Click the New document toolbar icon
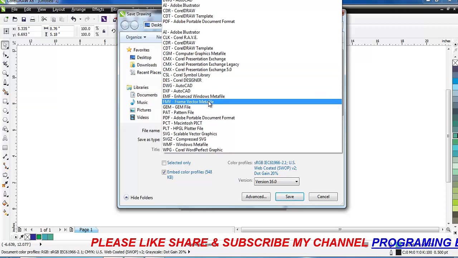Viewport: 458px width, 258px height. click(x=6, y=19)
